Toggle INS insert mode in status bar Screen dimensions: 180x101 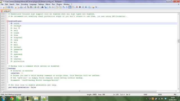click(x=175, y=95)
